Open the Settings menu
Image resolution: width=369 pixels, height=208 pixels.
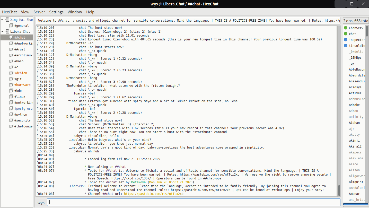coord(56,12)
